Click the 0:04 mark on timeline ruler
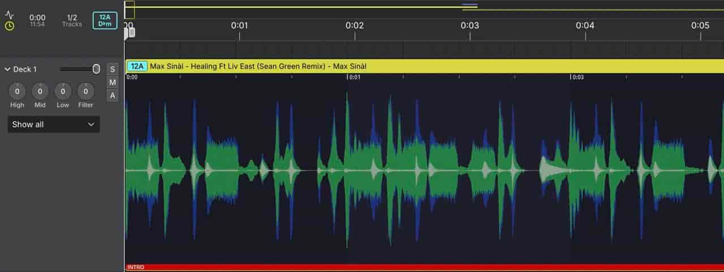 [x=585, y=25]
